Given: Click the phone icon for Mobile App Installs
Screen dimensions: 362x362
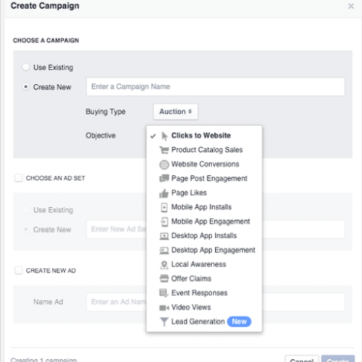Looking at the screenshot, I should click(164, 207).
